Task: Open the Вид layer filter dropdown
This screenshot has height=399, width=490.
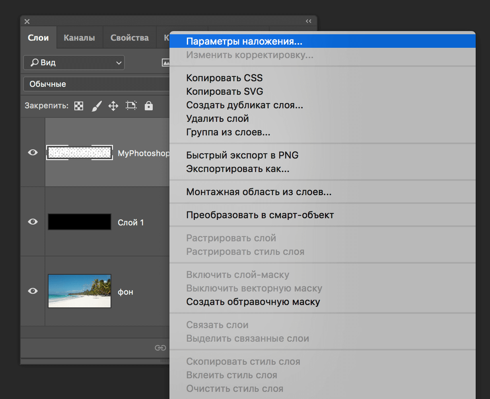Action: [74, 63]
